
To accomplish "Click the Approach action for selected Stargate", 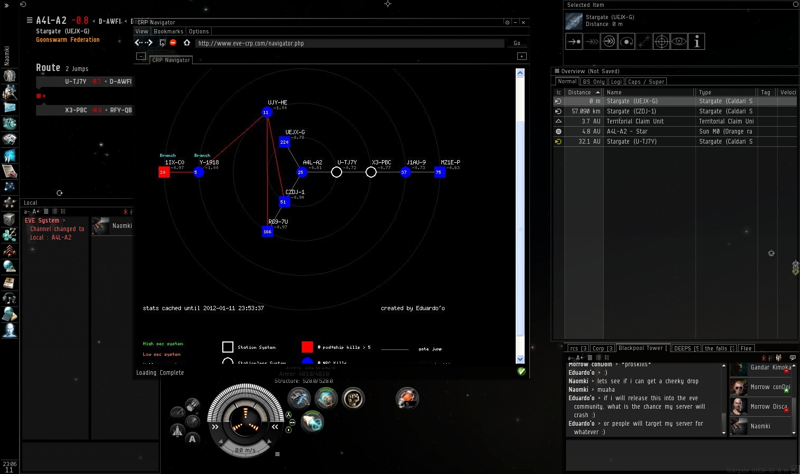I will 574,41.
